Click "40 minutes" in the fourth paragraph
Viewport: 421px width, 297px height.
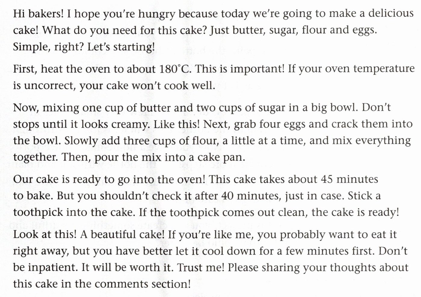click(249, 196)
